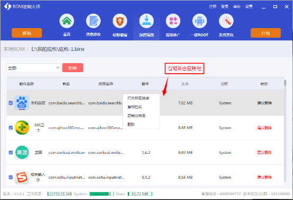Click the 360卫士 app icon

[x=22, y=128]
